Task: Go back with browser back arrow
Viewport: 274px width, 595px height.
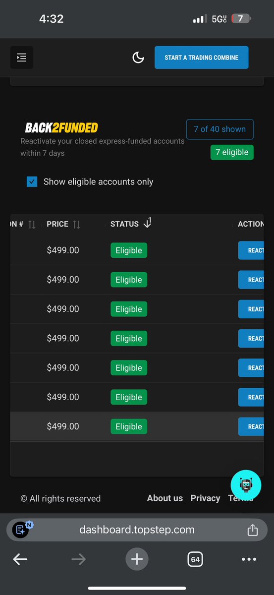Action: pyautogui.click(x=20, y=560)
